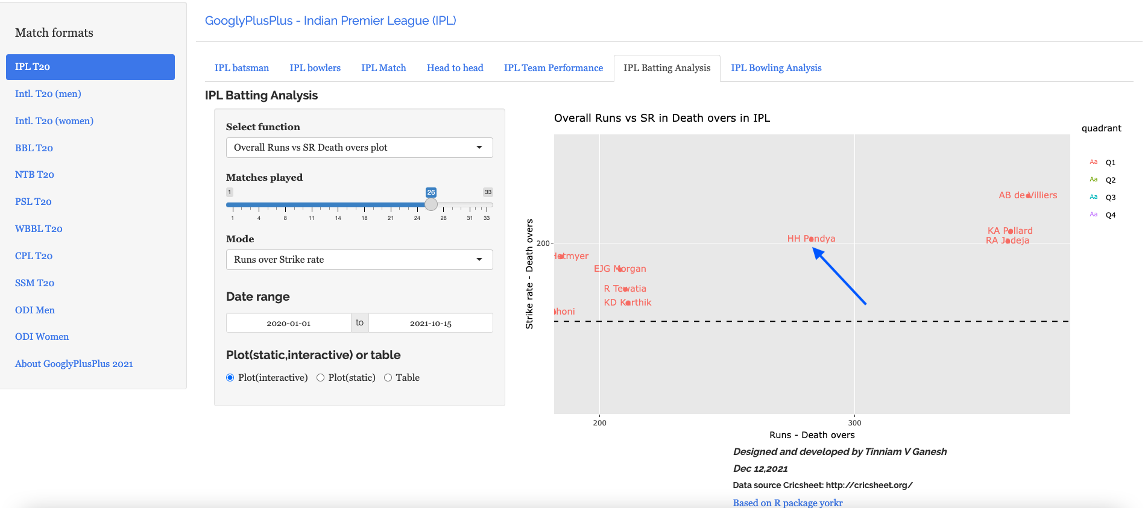
Task: Open the Head to head tab
Action: (x=455, y=68)
